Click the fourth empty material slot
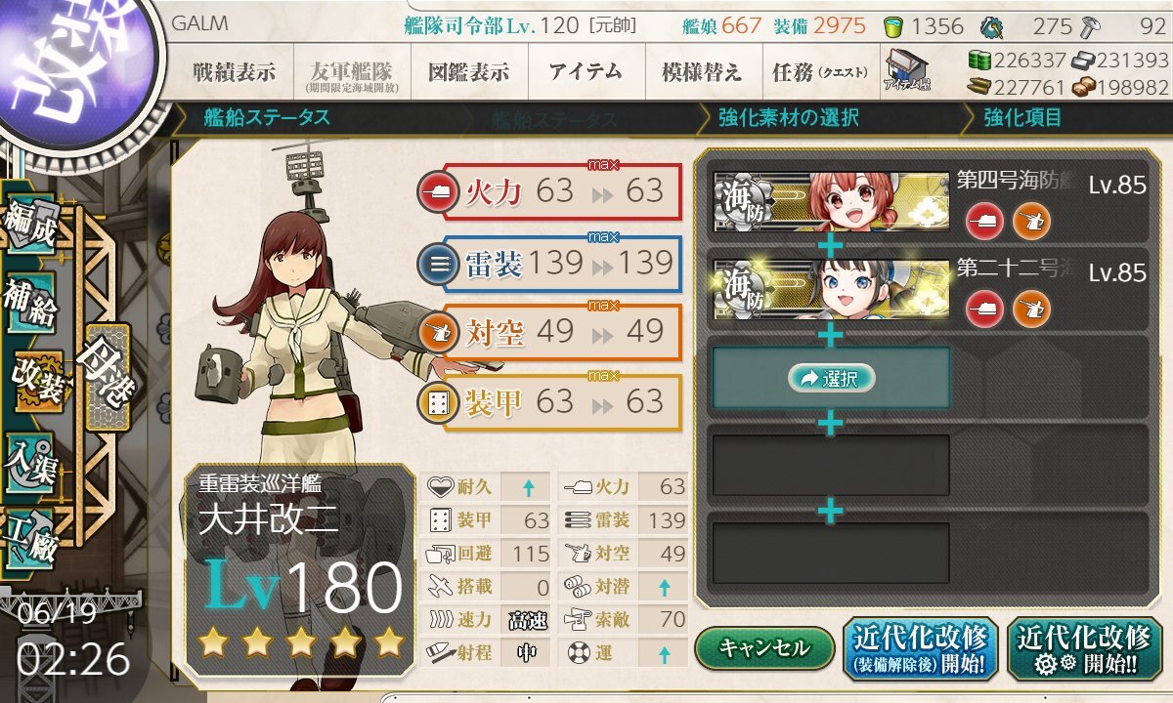 [x=831, y=466]
